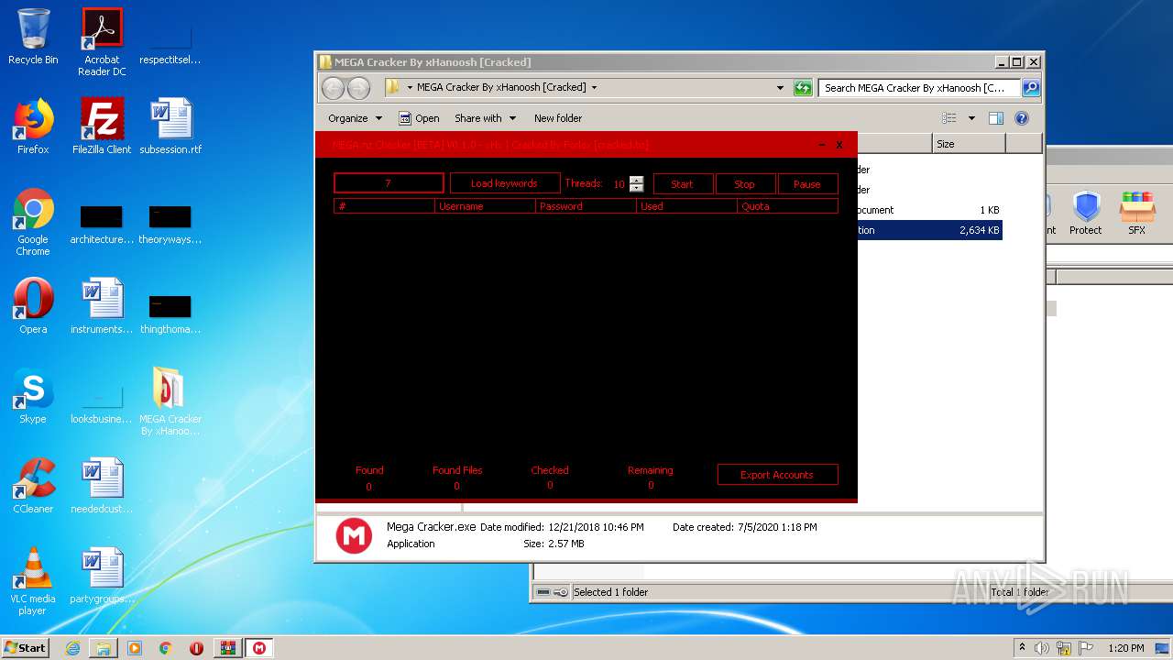Image resolution: width=1173 pixels, height=660 pixels.
Task: Refresh the Explorer folder view
Action: point(803,88)
